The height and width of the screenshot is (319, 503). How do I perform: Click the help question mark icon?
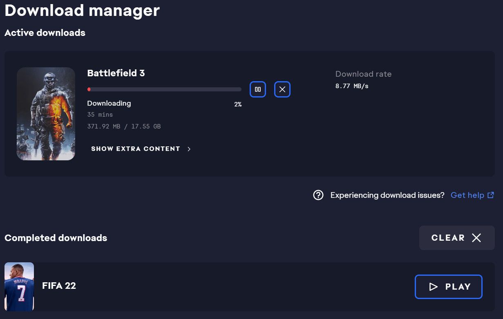[318, 195]
